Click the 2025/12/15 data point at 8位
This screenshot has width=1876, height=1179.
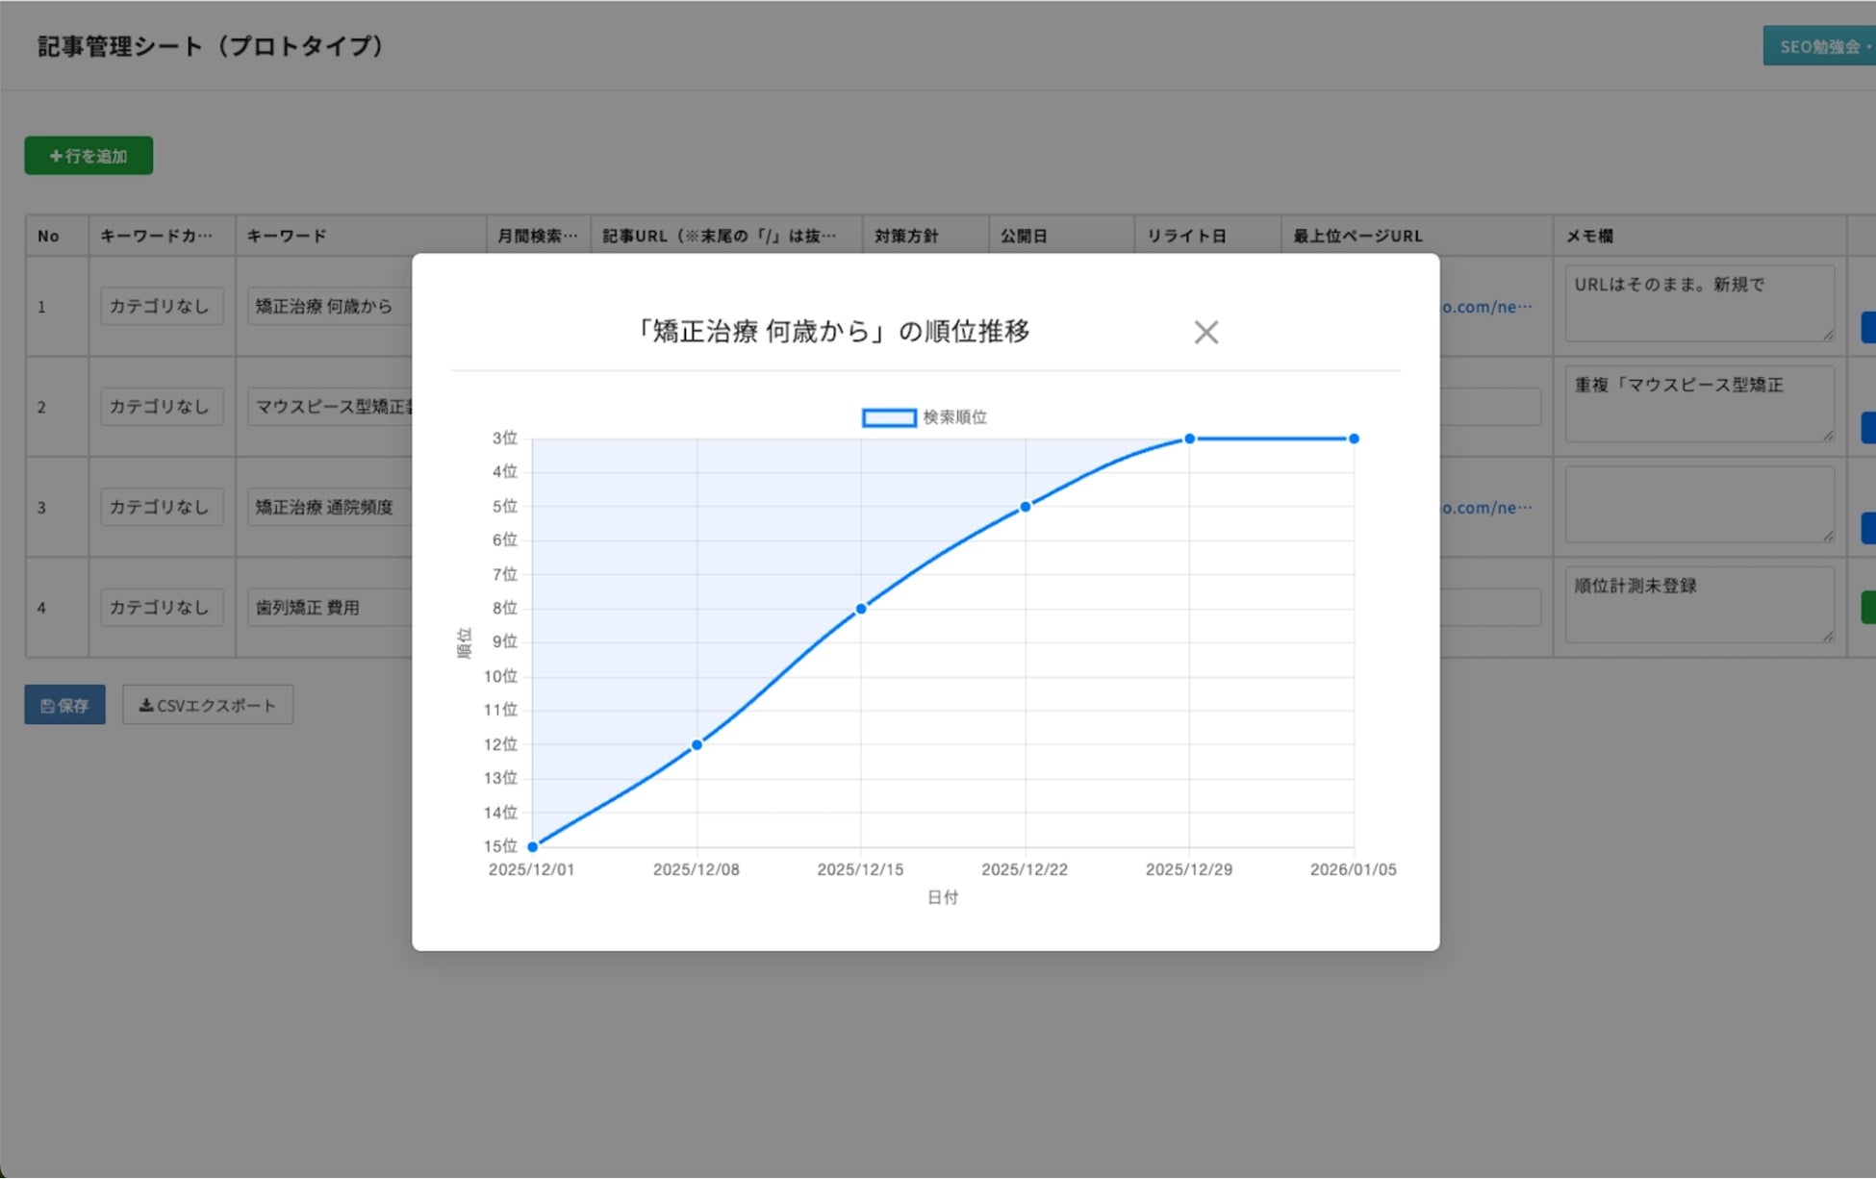pyautogui.click(x=861, y=609)
